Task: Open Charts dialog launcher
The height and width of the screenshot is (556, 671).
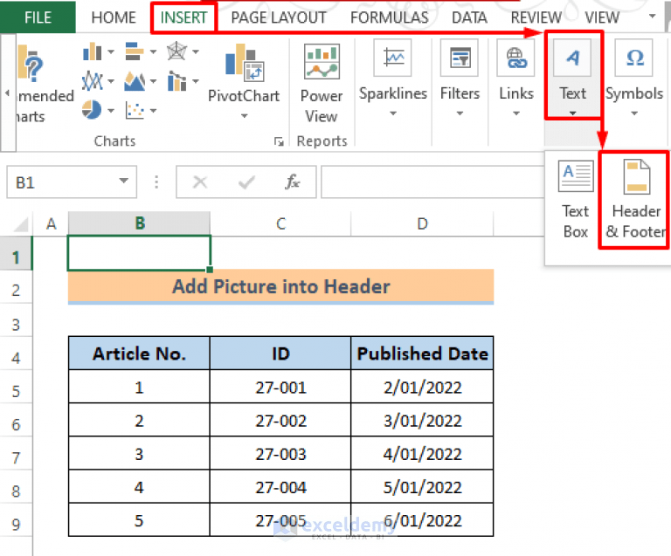Action: (x=279, y=141)
